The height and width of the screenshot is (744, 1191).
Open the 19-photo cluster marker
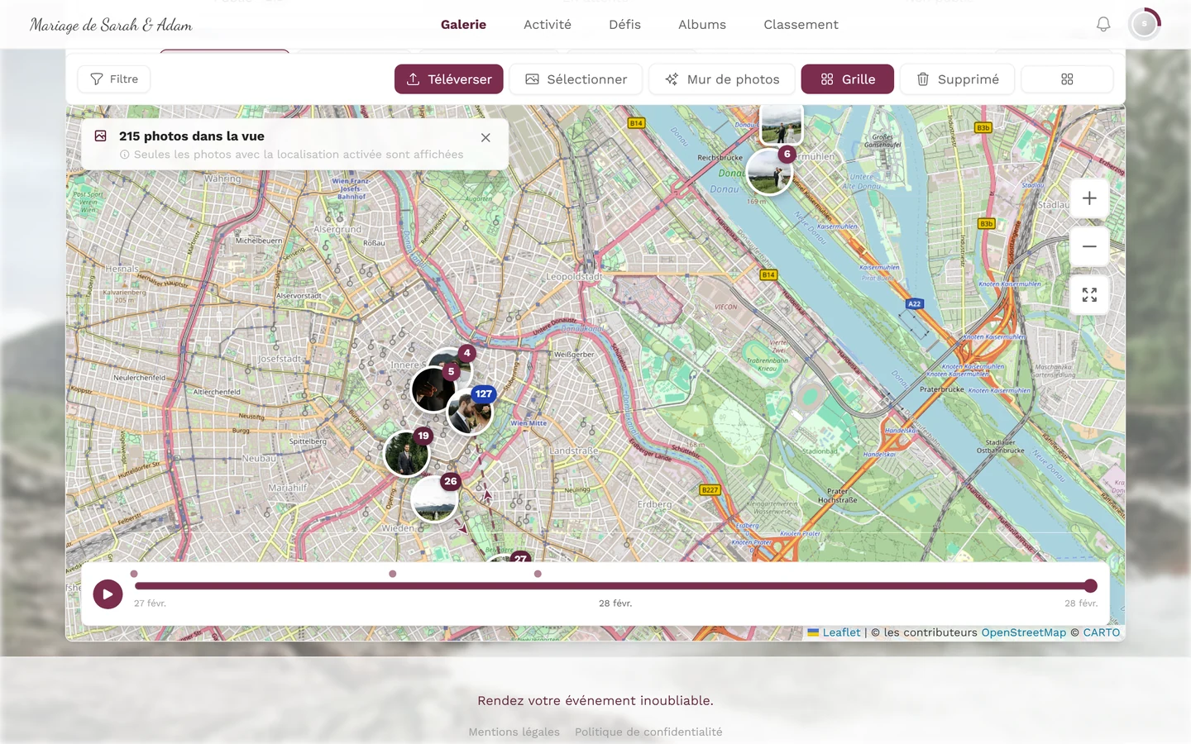coord(407,453)
